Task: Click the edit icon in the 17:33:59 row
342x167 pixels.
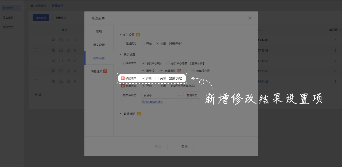Action: pyautogui.click(x=61, y=50)
